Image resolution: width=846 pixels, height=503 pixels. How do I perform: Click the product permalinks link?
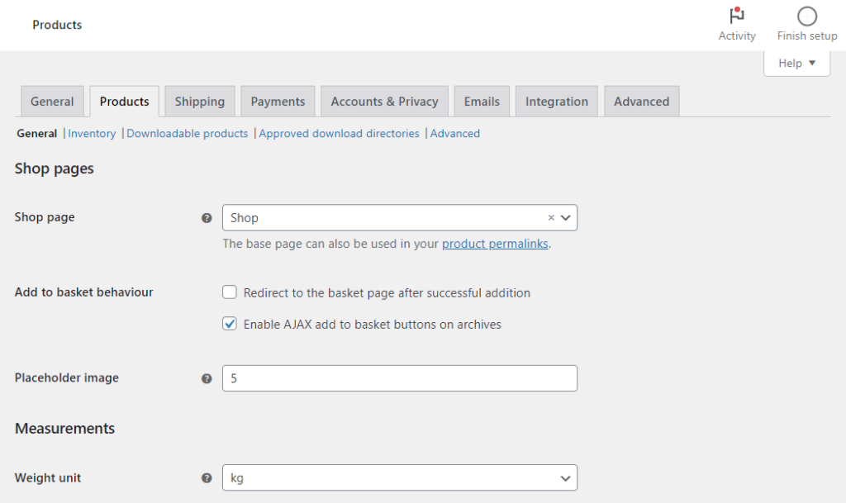click(x=495, y=244)
